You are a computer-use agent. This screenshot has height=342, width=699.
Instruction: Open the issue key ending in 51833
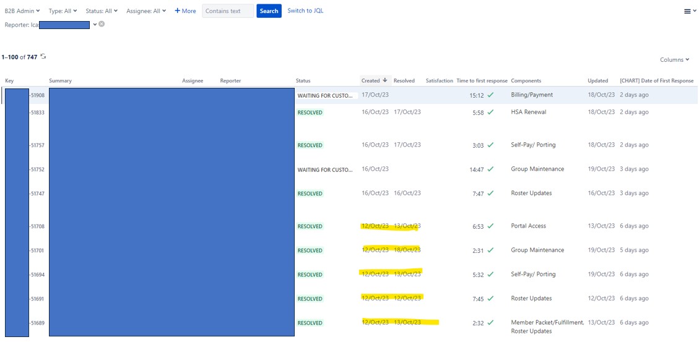pos(37,113)
